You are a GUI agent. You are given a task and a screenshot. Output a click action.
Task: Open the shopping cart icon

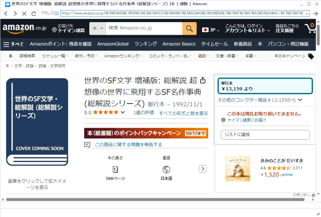click(310, 28)
